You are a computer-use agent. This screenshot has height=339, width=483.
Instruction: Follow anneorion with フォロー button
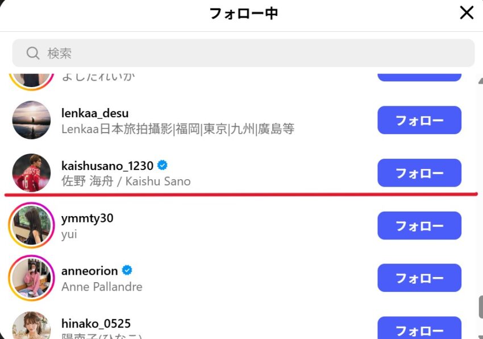click(419, 278)
